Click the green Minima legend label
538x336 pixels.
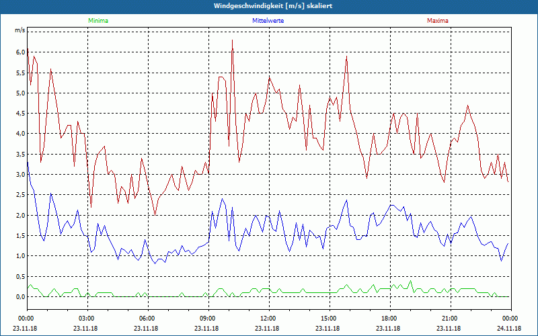pos(98,21)
